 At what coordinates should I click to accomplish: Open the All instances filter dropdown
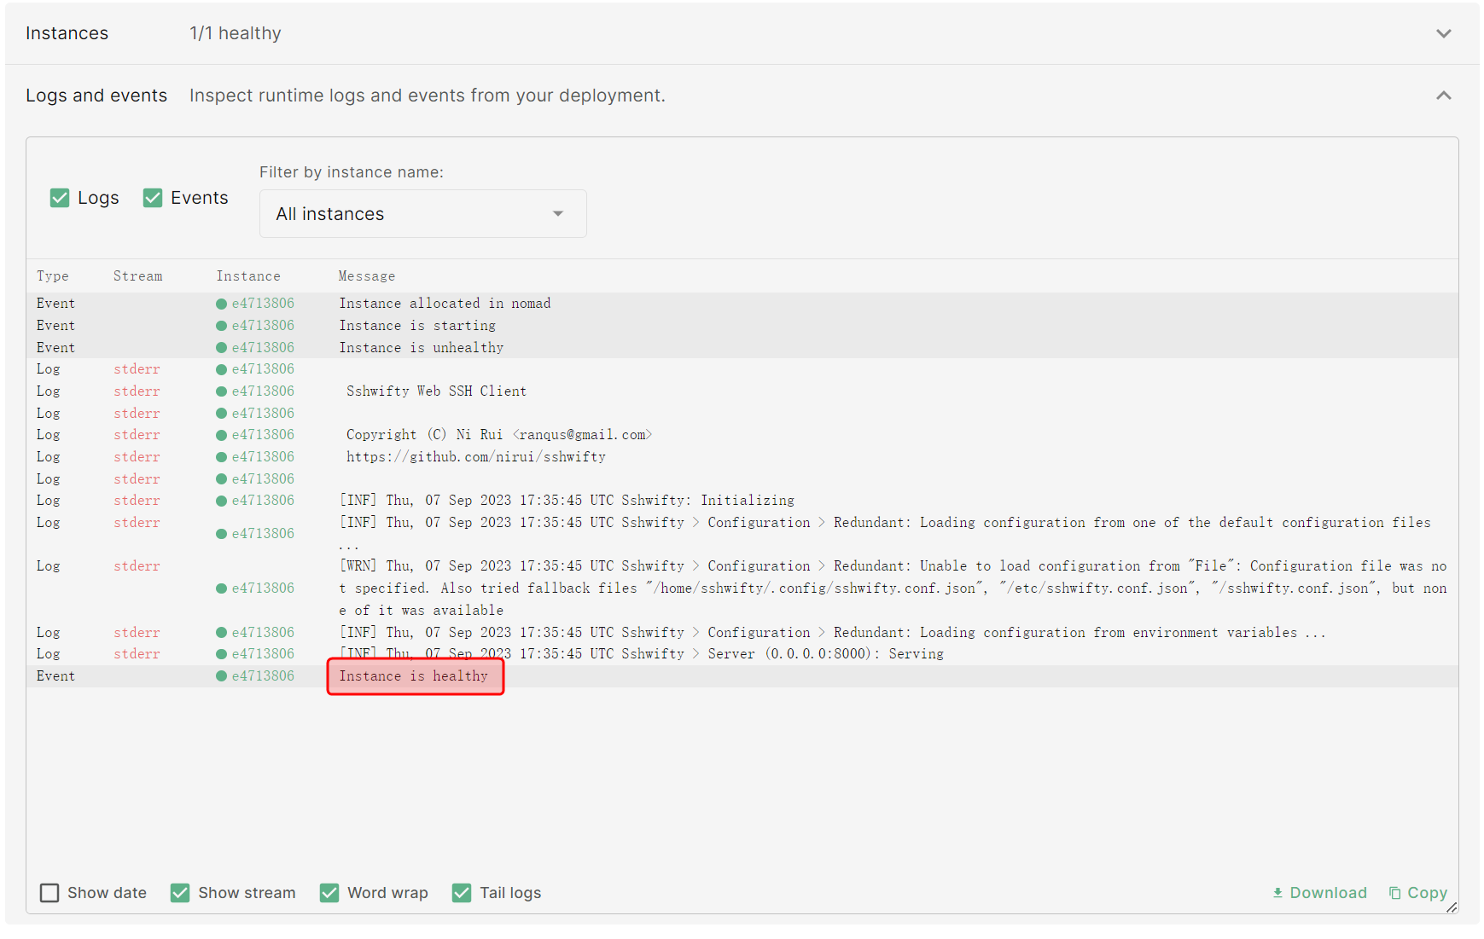point(422,214)
